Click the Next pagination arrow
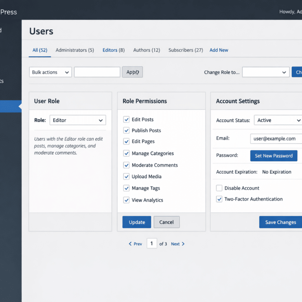 coord(178,244)
